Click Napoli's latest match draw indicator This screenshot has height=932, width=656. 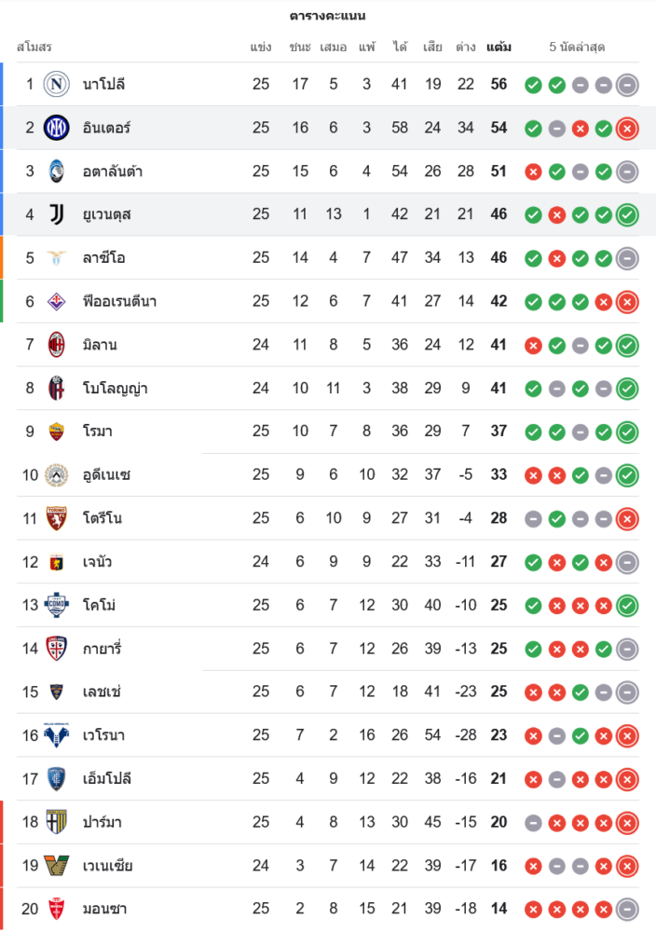627,85
